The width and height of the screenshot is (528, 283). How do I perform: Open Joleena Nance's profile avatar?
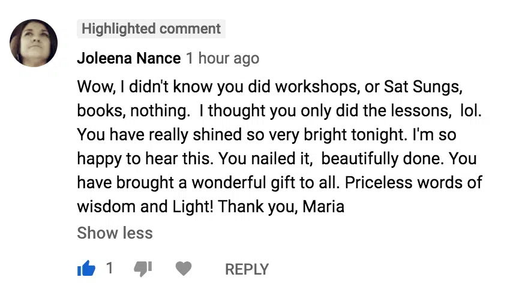[x=34, y=43]
